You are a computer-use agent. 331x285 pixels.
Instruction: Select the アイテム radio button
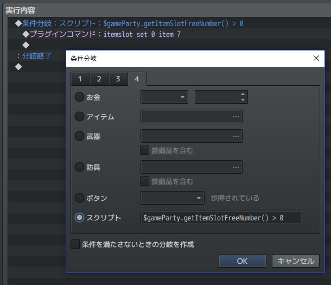point(80,117)
